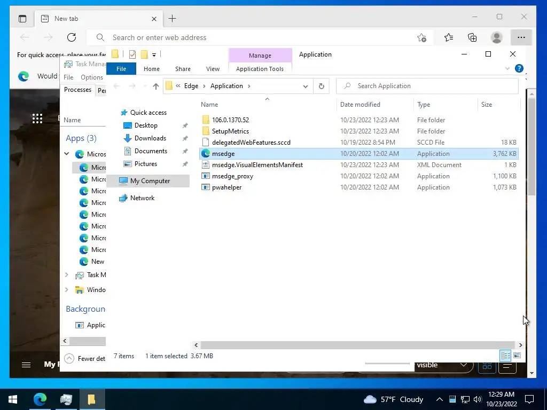The image size is (547, 410).
Task: Open Task Manager Options menu
Action: (x=92, y=77)
